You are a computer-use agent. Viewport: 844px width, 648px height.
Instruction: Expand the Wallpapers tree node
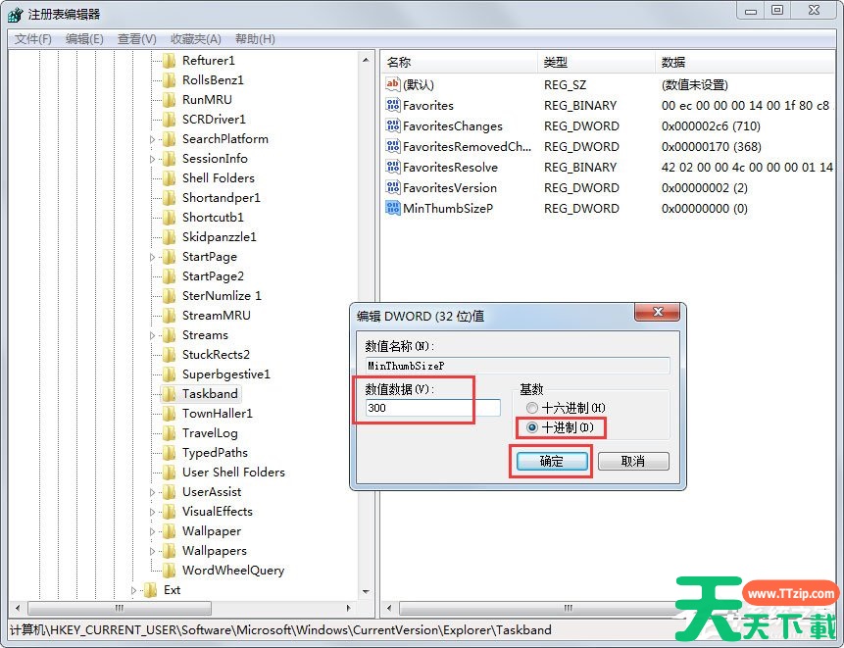click(152, 551)
